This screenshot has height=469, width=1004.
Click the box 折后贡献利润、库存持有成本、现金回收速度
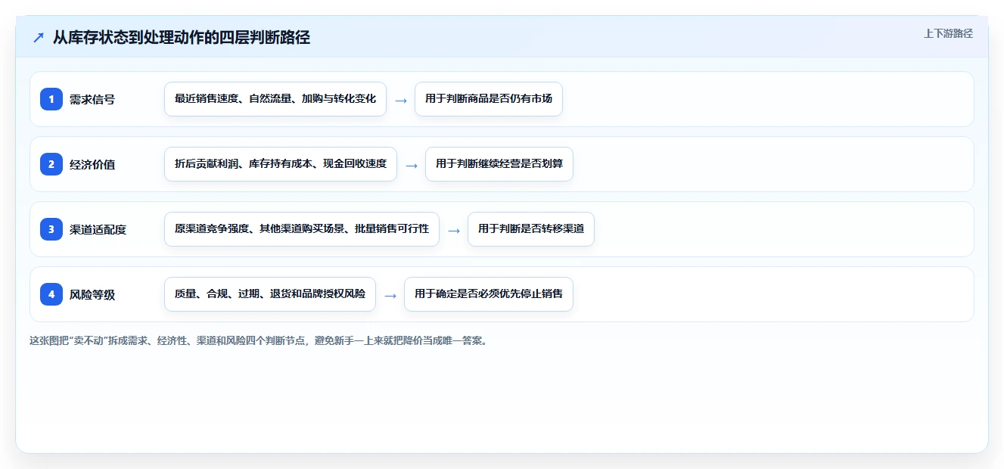tap(281, 164)
